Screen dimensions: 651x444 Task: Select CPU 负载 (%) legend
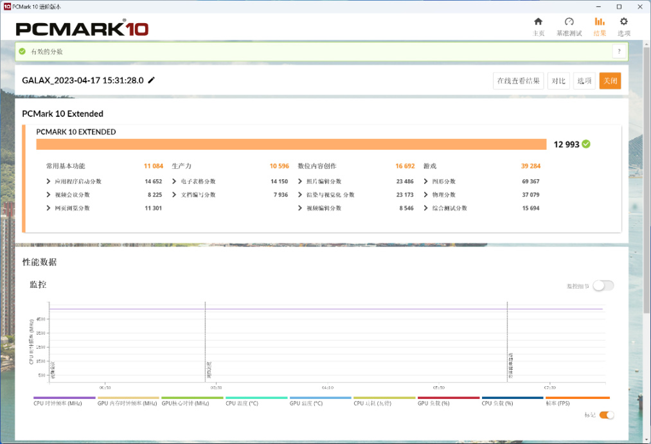point(512,401)
